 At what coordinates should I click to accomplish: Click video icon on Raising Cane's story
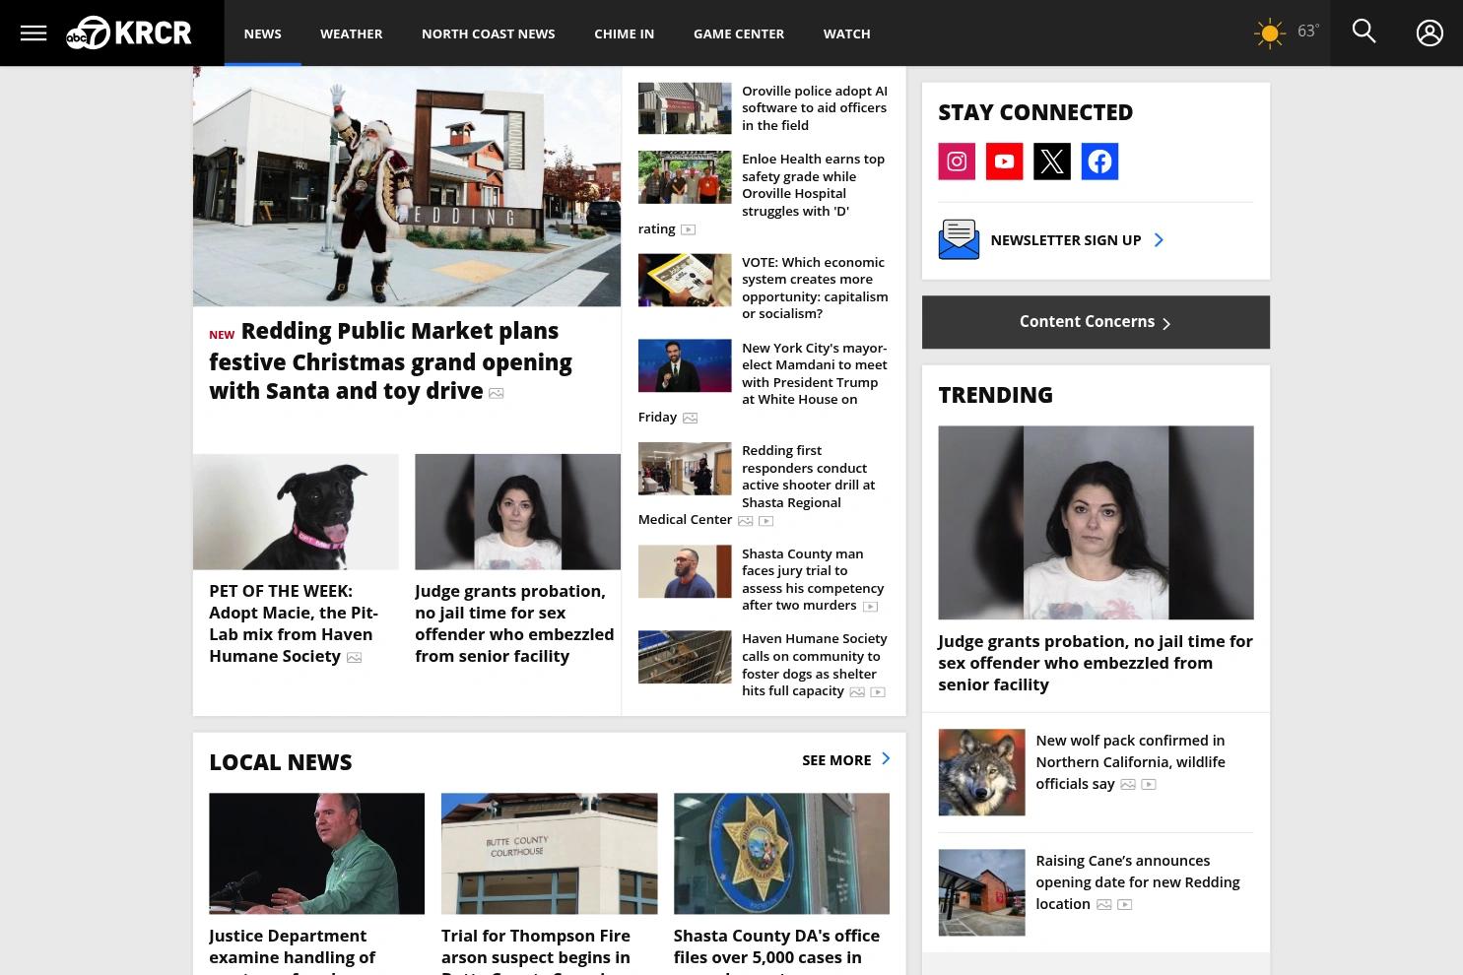(1125, 905)
